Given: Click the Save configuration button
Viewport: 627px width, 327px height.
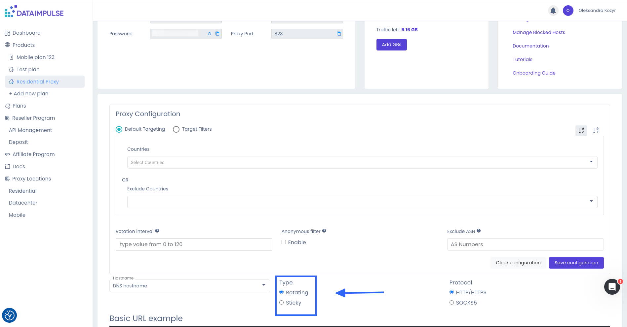Looking at the screenshot, I should (576, 263).
